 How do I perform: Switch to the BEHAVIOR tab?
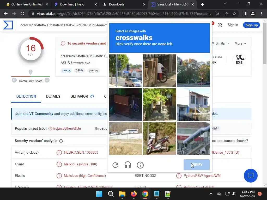pyautogui.click(x=79, y=96)
